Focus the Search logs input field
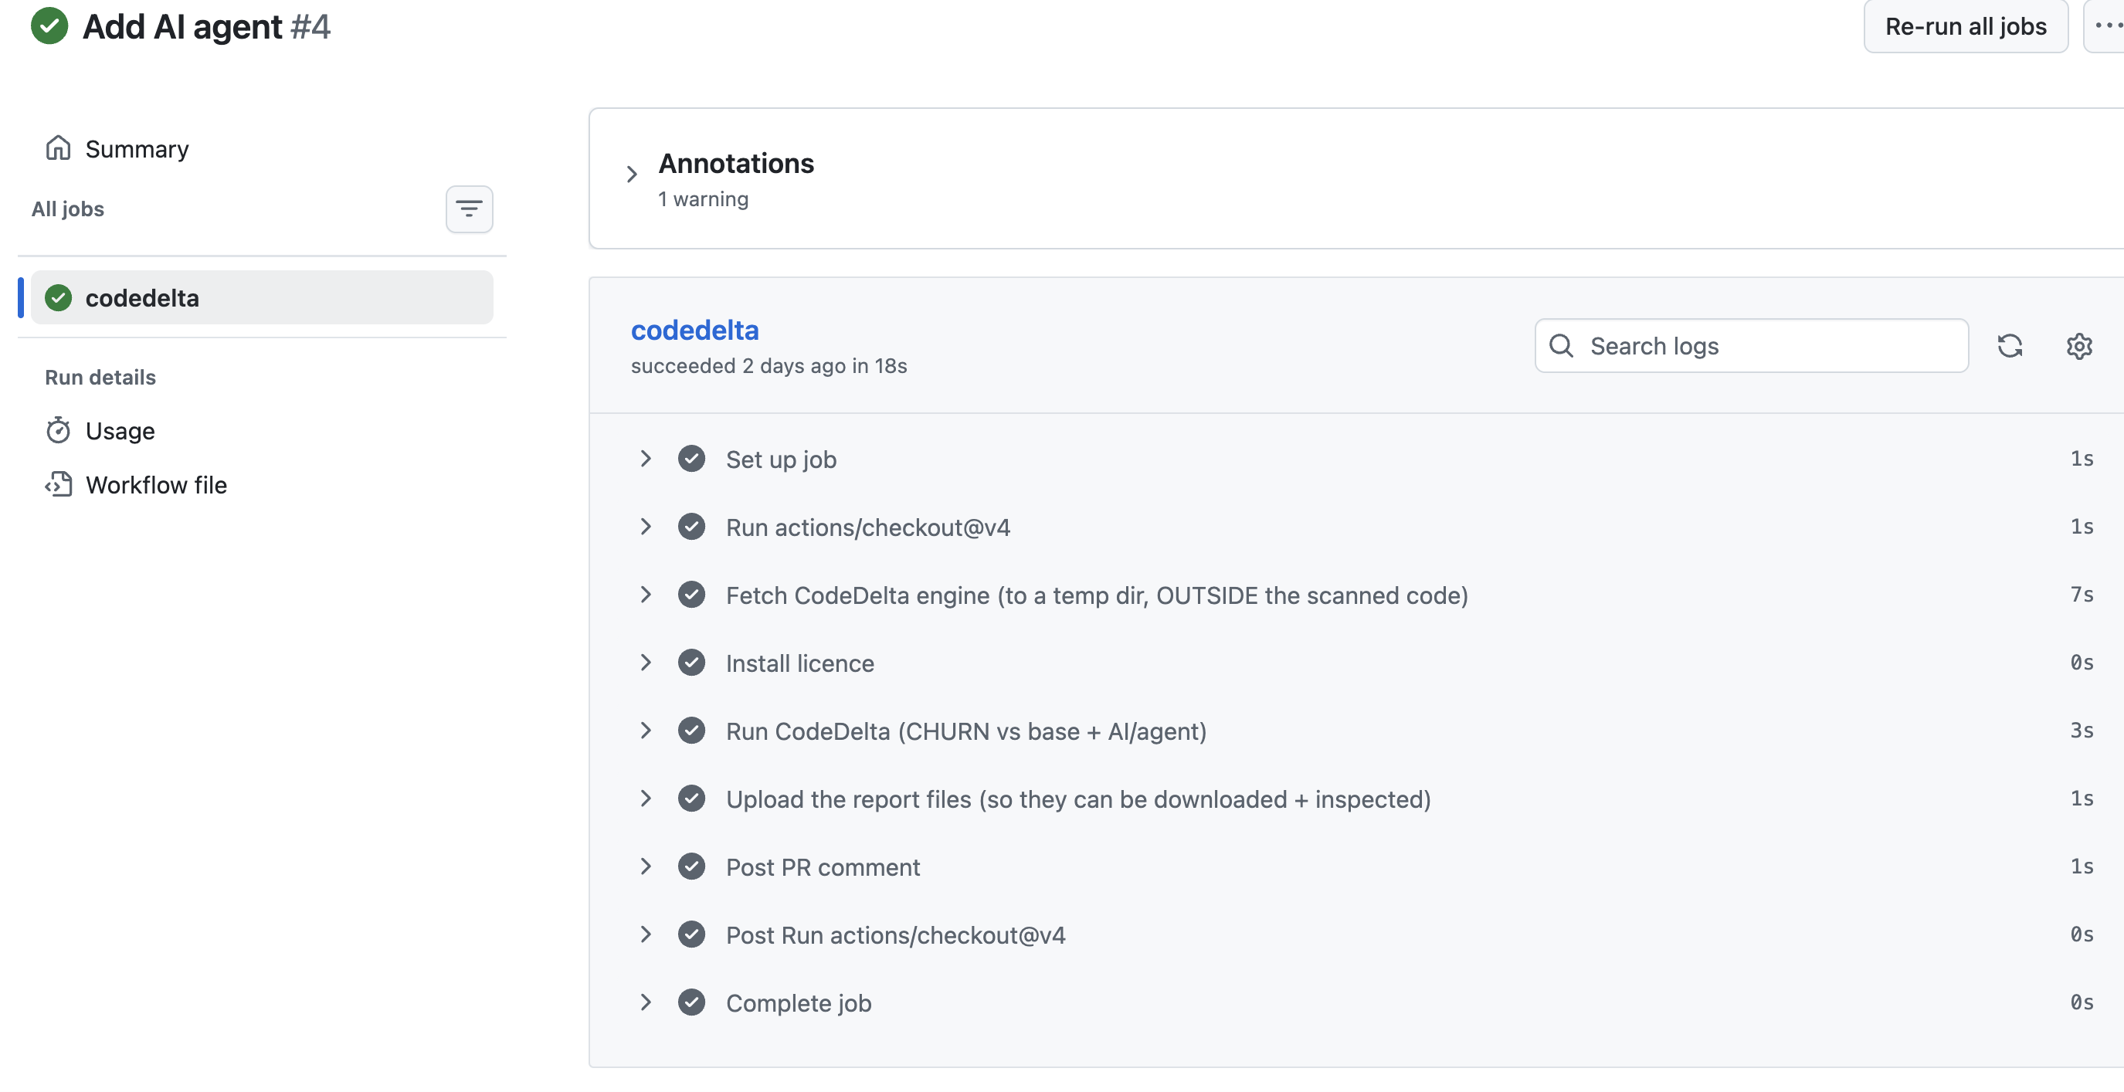Viewport: 2124px width, 1092px height. pyautogui.click(x=1751, y=346)
